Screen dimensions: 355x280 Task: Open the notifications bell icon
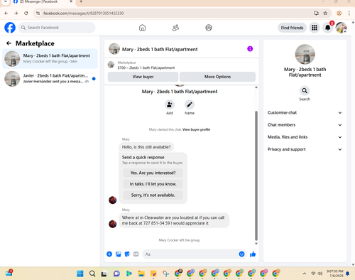[x=328, y=28]
